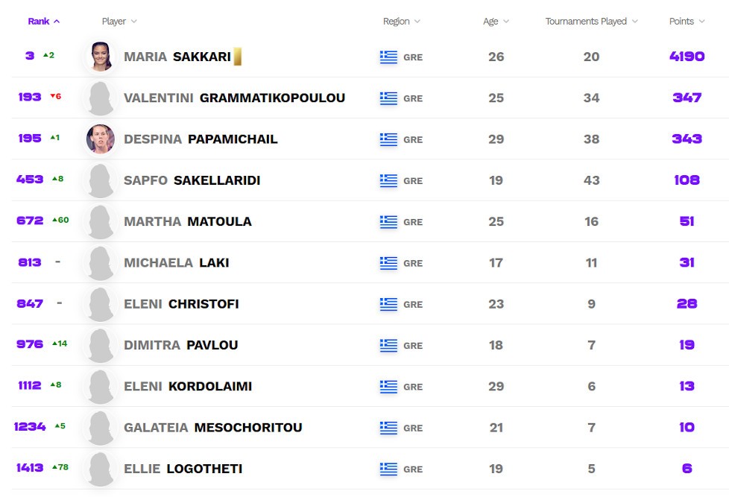Click the Greek flag in Logotheti's row
Viewport: 729px width, 497px height.
pyautogui.click(x=388, y=469)
